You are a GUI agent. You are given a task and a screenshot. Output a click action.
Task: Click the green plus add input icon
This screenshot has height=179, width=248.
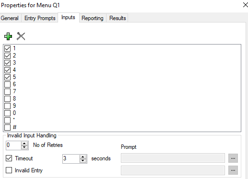[x=8, y=36]
